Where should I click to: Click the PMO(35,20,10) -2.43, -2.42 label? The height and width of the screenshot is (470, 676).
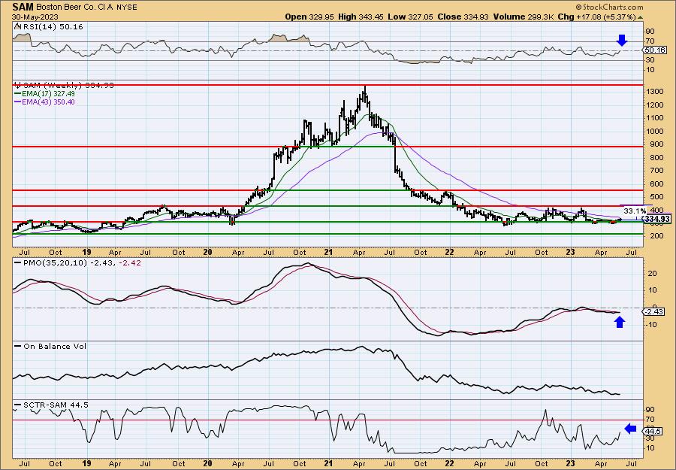(81, 263)
